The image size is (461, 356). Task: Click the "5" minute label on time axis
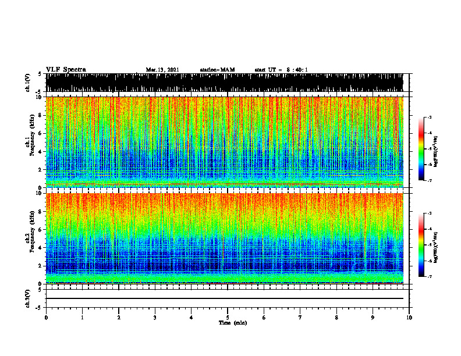point(228,318)
